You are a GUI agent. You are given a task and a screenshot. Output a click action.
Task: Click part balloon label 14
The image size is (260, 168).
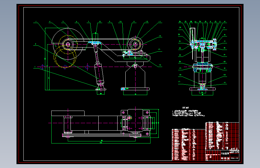(160, 36)
